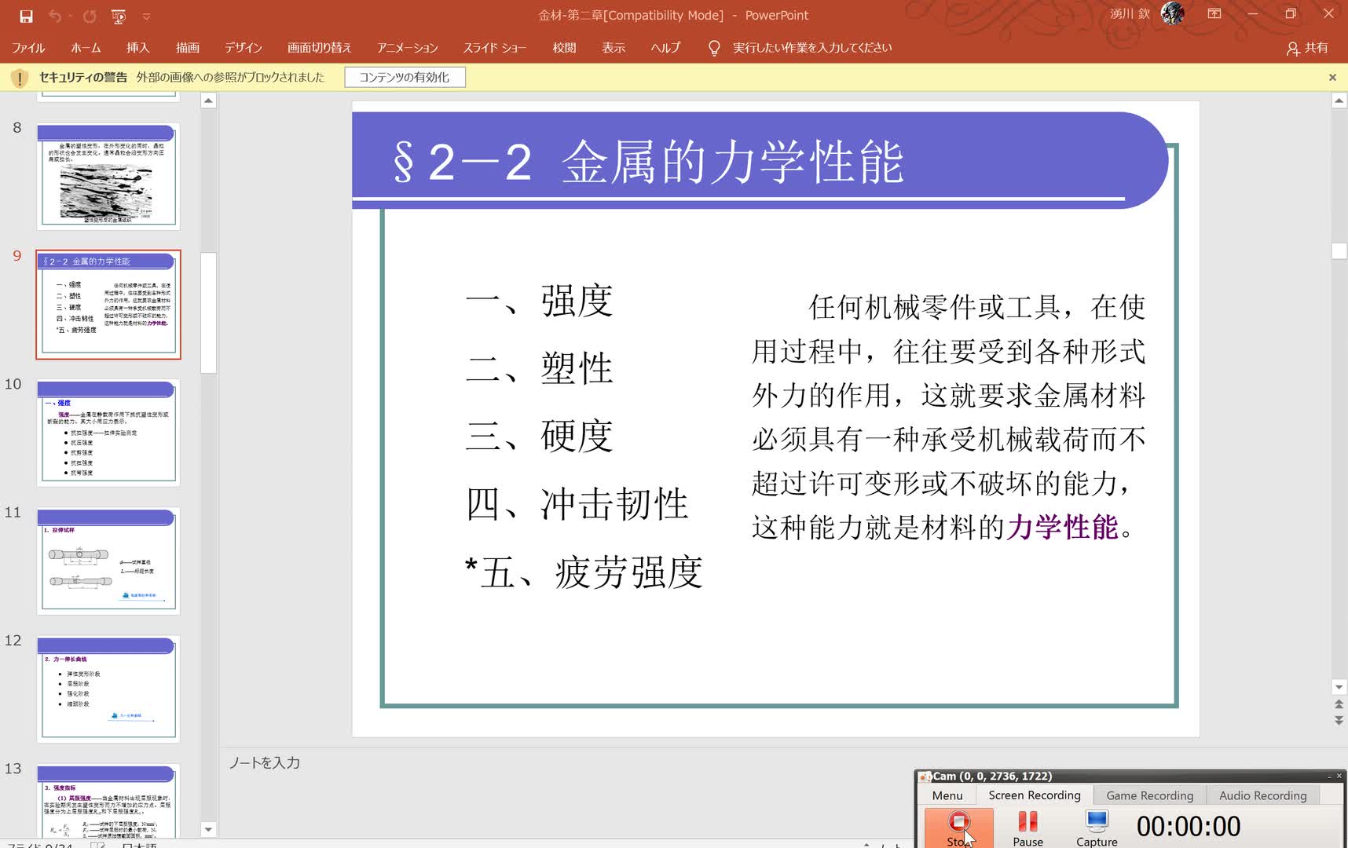Click the Undo icon in quick access toolbar
This screenshot has height=848, width=1348.
click(x=55, y=14)
